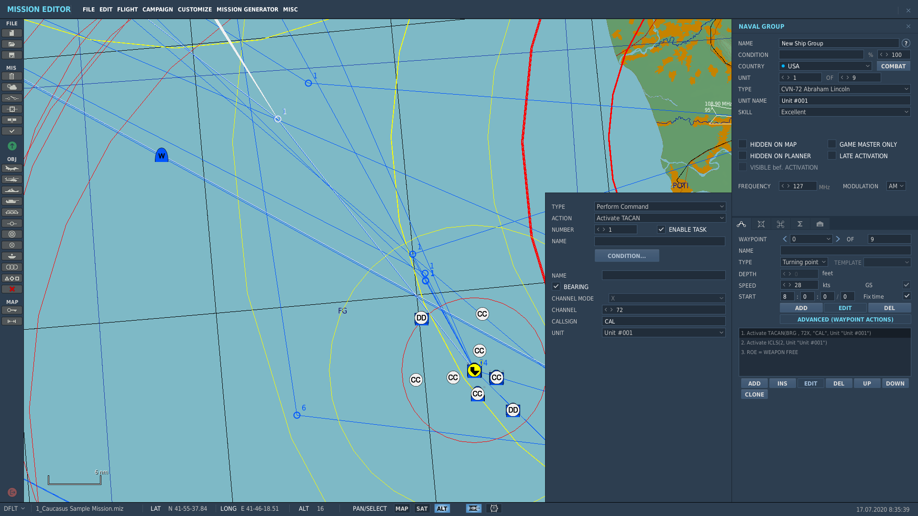The height and width of the screenshot is (516, 918).
Task: Click the INS action button
Action: 782,383
